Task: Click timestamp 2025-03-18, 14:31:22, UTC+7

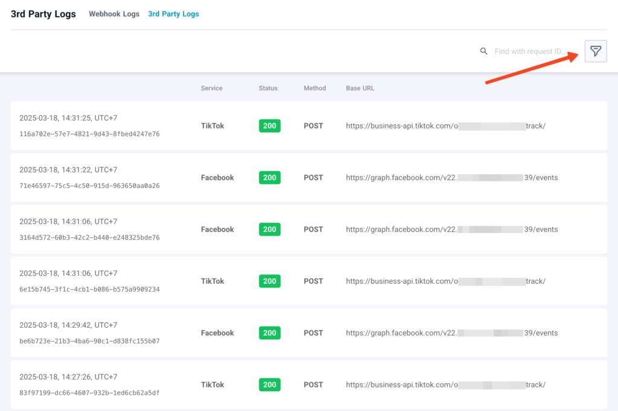Action: [x=68, y=170]
